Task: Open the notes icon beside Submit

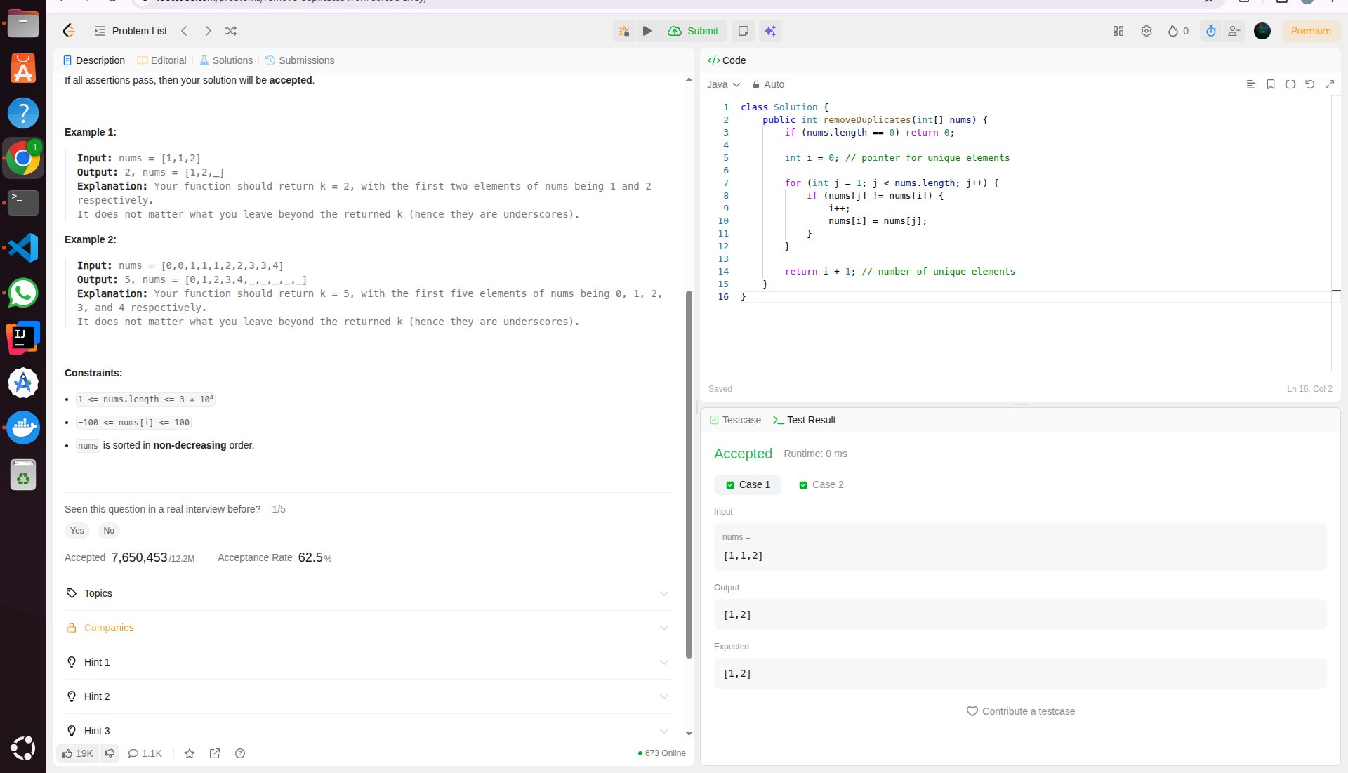Action: [x=744, y=31]
